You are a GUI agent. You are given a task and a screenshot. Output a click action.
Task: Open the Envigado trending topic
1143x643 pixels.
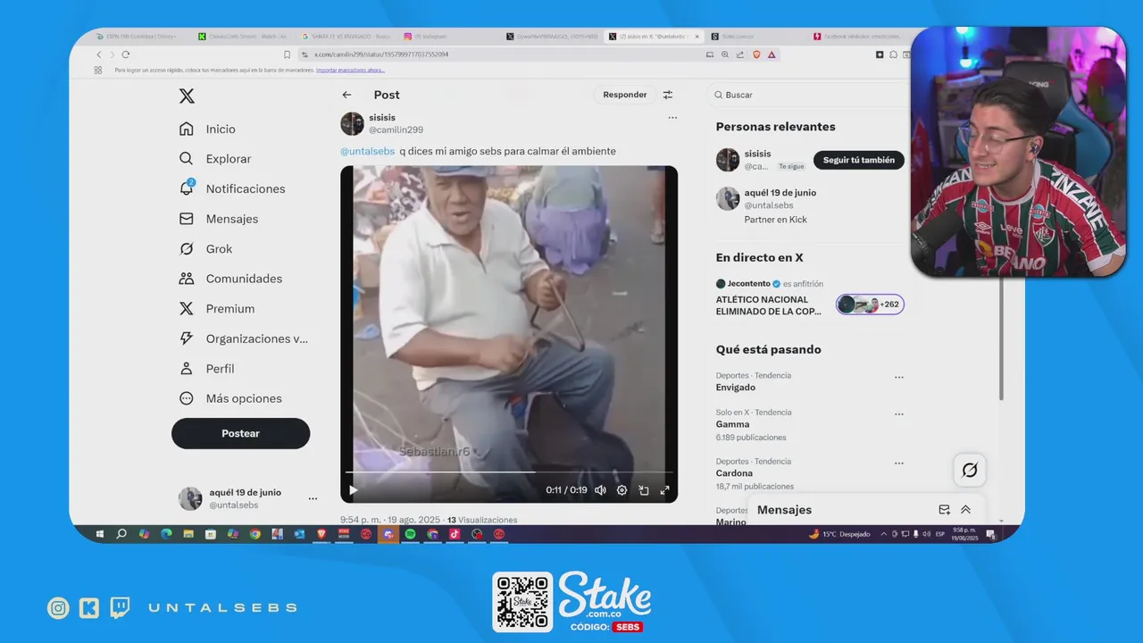point(735,388)
